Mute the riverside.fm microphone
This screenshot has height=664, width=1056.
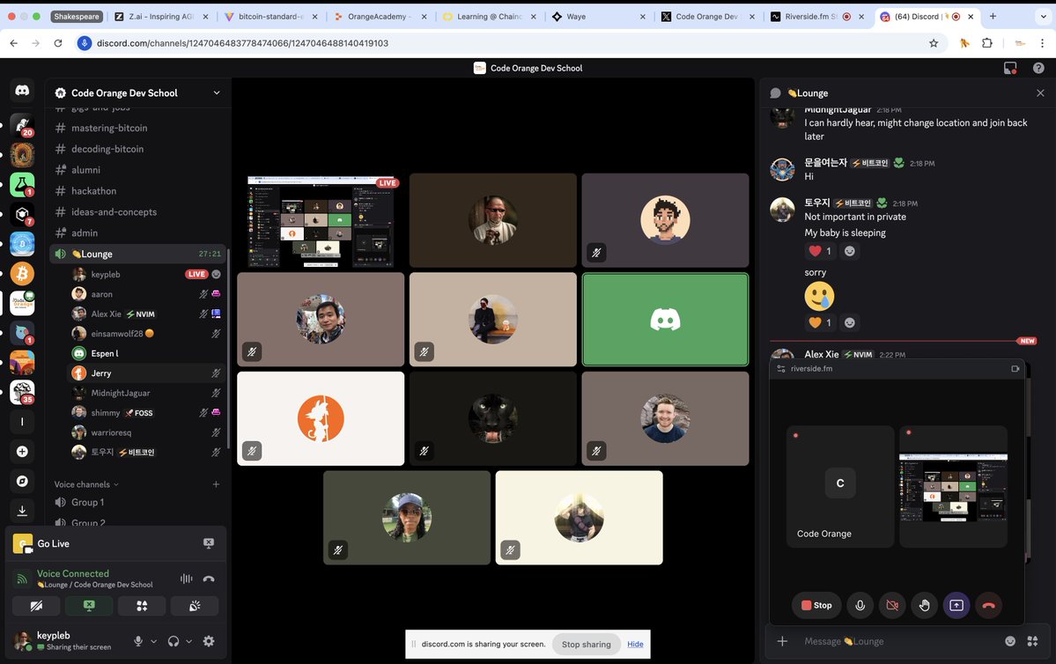[x=860, y=605]
